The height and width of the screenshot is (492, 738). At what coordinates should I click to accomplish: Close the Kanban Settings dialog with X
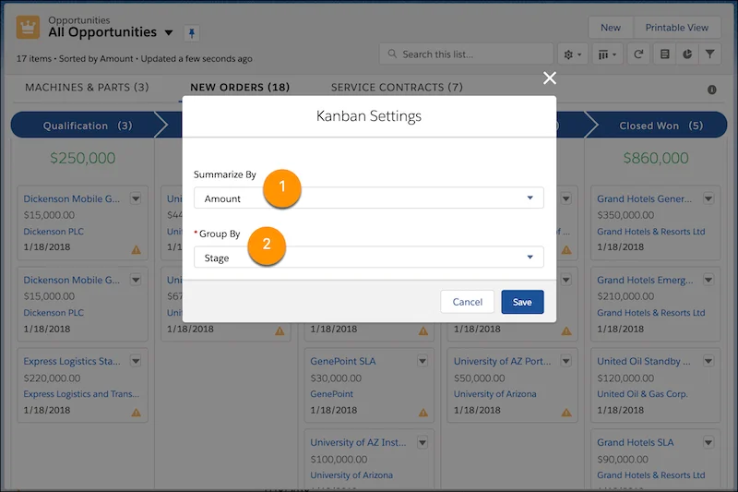coord(550,78)
